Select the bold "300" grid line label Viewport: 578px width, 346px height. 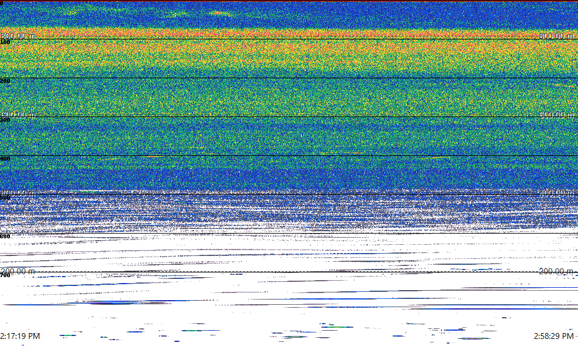pyautogui.click(x=5, y=120)
